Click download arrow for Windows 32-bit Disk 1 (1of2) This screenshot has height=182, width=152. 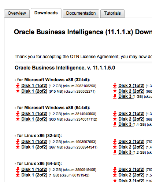tap(18, 86)
